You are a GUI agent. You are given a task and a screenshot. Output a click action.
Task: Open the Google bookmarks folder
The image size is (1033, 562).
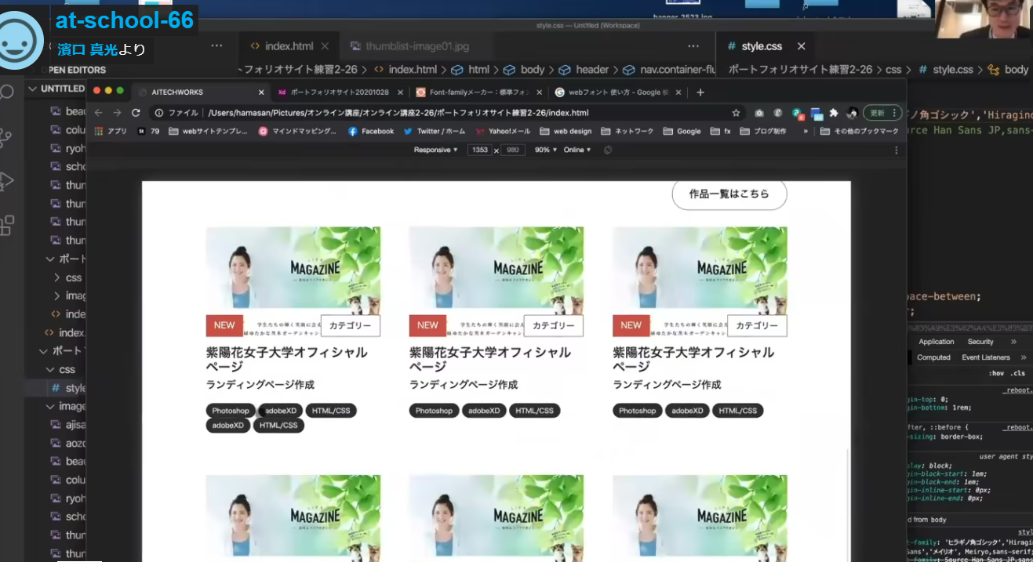point(682,131)
